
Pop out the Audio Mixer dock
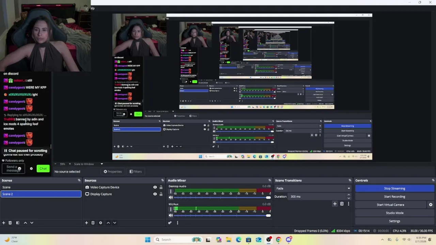(x=269, y=180)
